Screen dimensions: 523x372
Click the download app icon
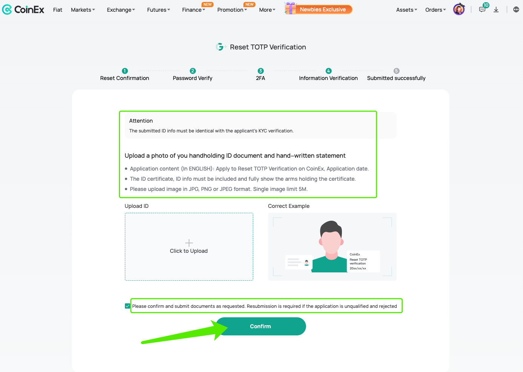[x=496, y=9]
